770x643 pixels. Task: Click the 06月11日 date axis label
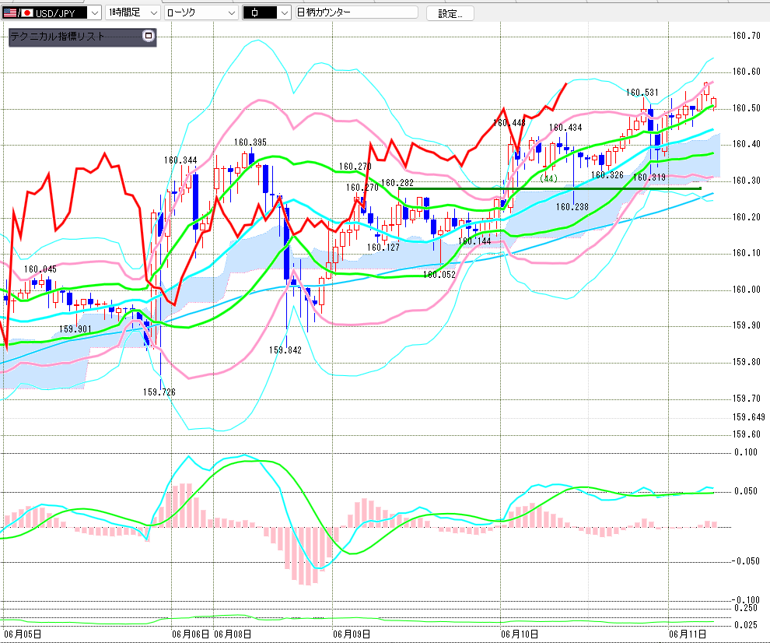pyautogui.click(x=688, y=634)
